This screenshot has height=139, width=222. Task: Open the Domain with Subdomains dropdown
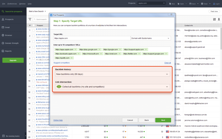[x=151, y=38]
